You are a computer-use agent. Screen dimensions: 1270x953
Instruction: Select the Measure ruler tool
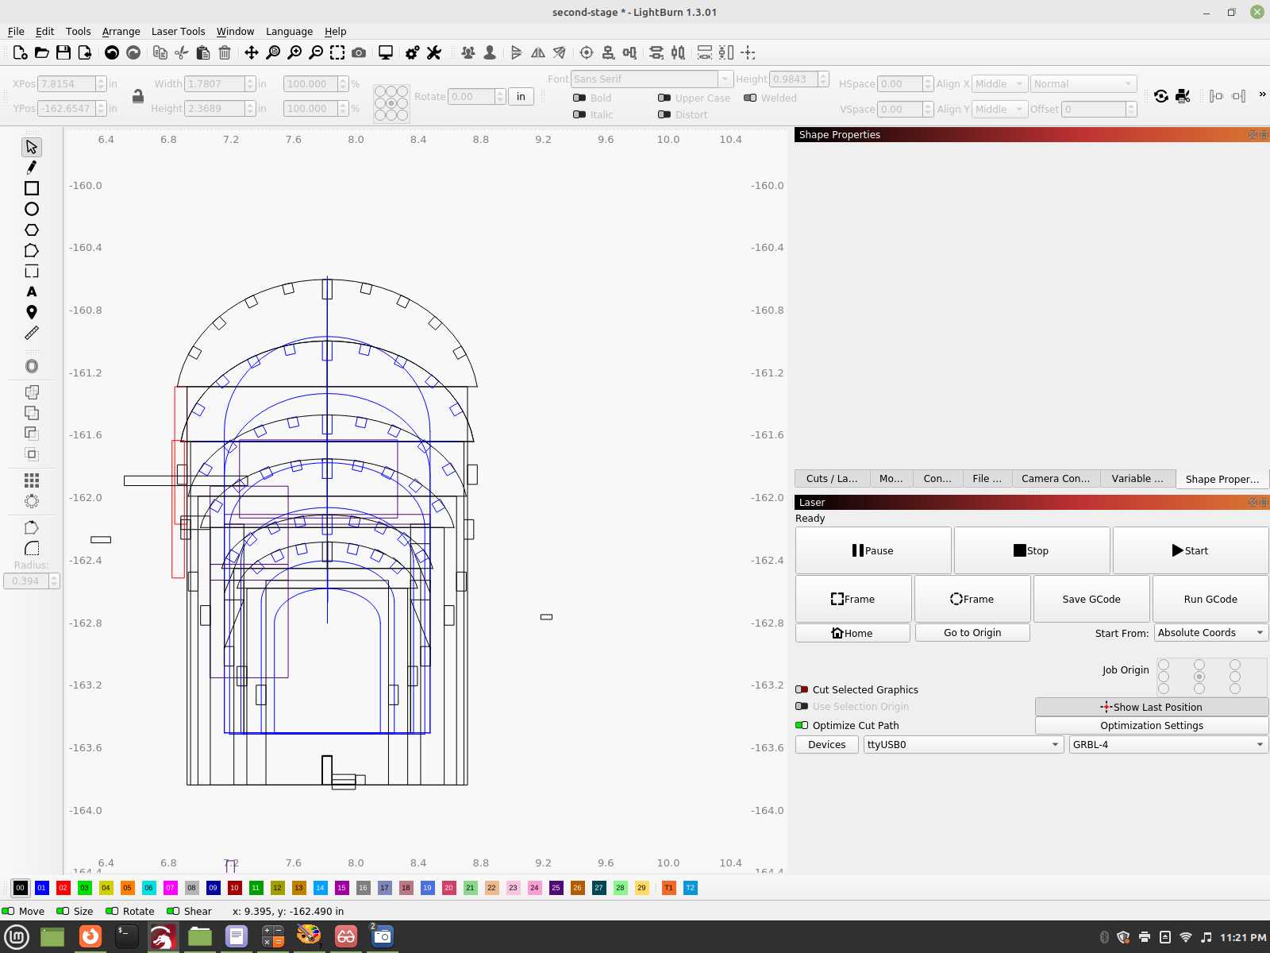pos(32,333)
